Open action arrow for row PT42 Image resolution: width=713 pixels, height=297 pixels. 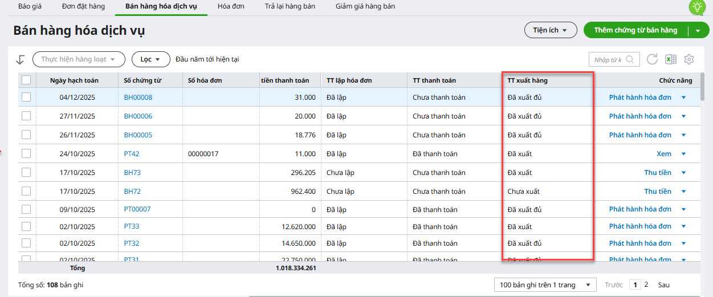point(684,154)
